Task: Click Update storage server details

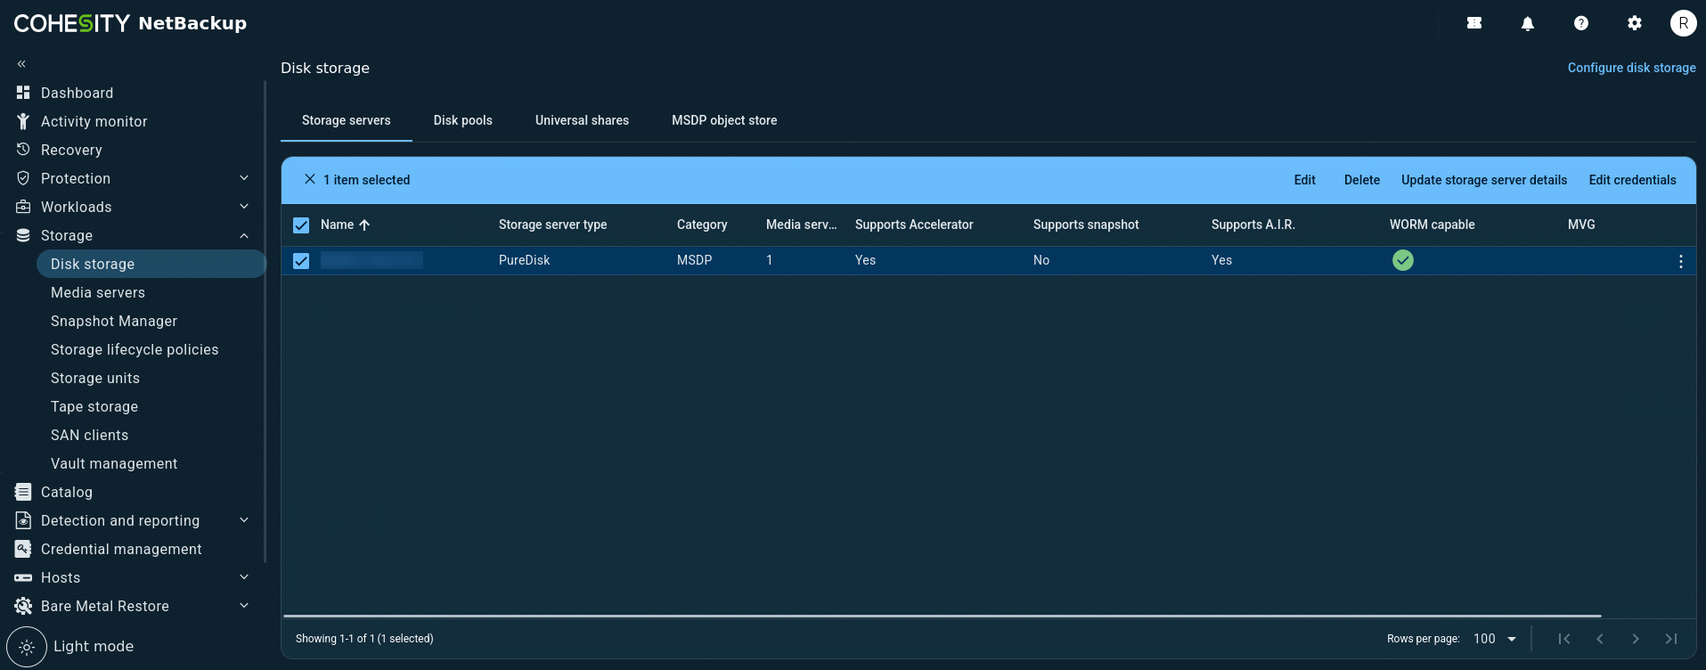Action: tap(1484, 180)
